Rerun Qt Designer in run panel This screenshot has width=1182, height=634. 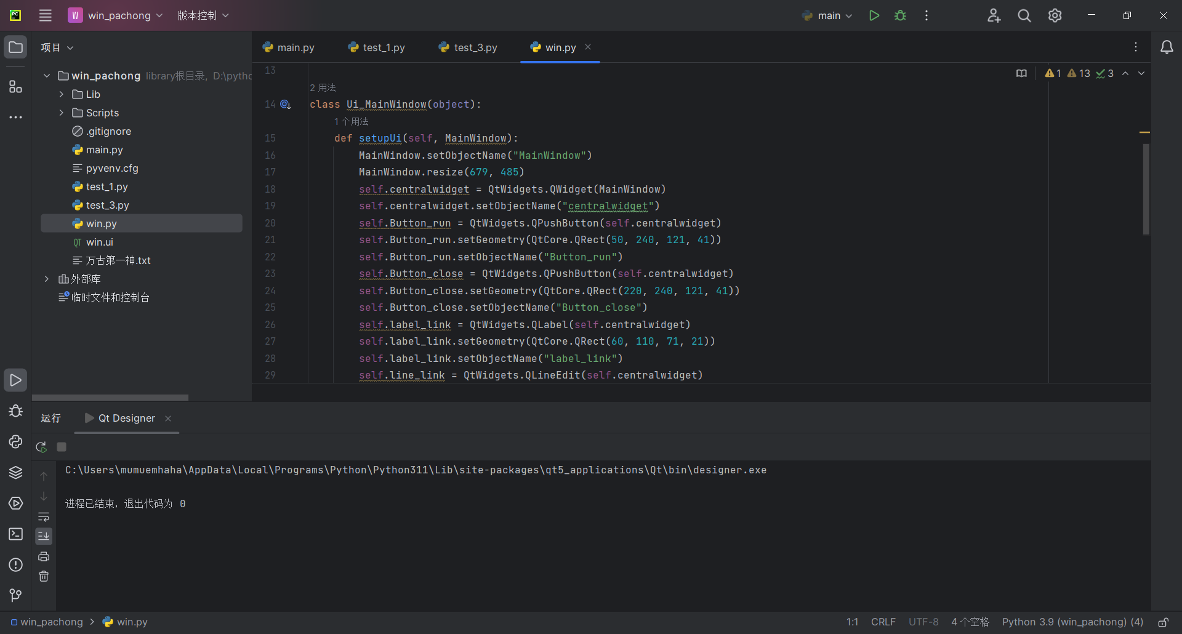[x=41, y=447]
